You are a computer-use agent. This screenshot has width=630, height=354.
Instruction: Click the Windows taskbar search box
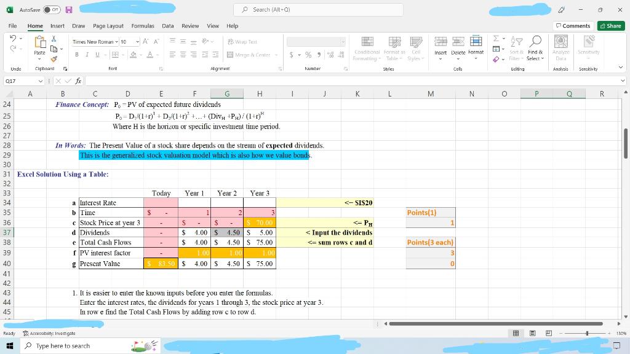90,345
